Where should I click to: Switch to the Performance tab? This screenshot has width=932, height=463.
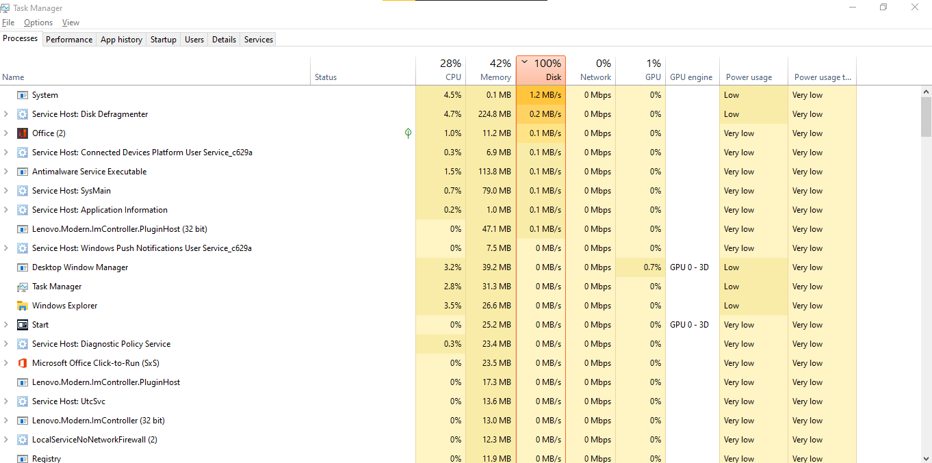[x=69, y=40]
